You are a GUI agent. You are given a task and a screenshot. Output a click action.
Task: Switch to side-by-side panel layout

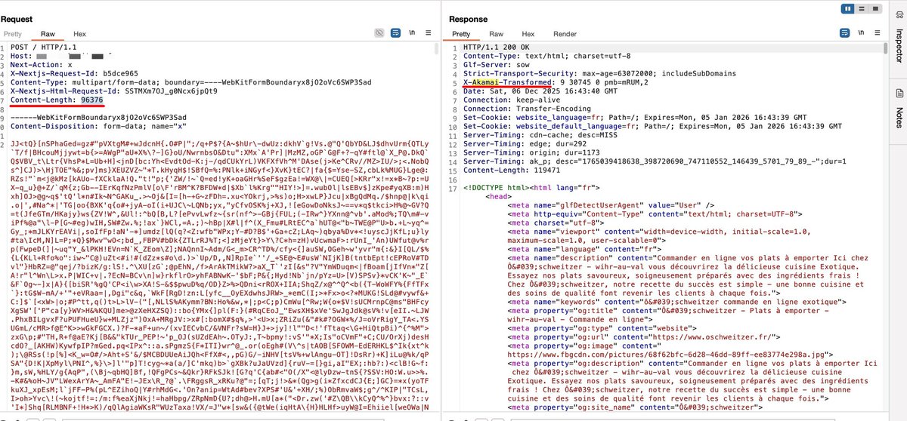pos(848,8)
